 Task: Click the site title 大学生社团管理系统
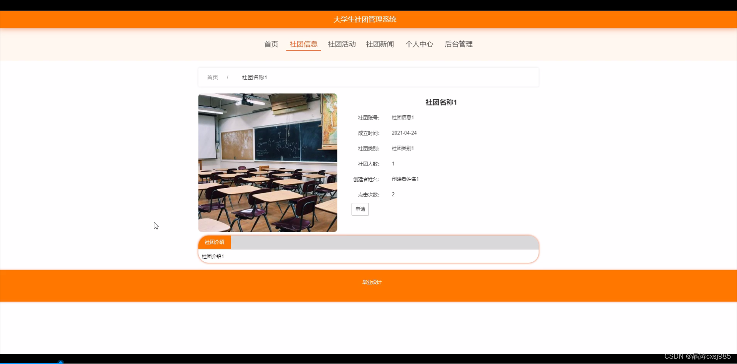(x=365, y=19)
